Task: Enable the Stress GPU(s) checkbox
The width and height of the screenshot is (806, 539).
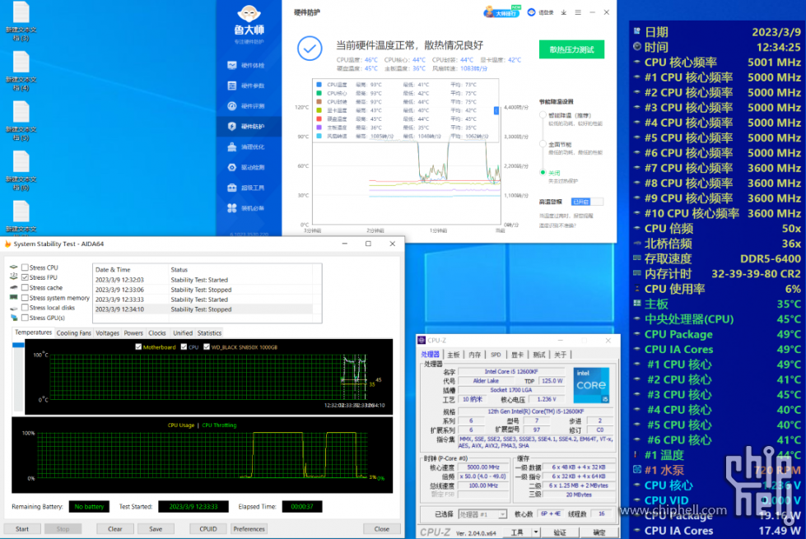Action: tap(25, 318)
